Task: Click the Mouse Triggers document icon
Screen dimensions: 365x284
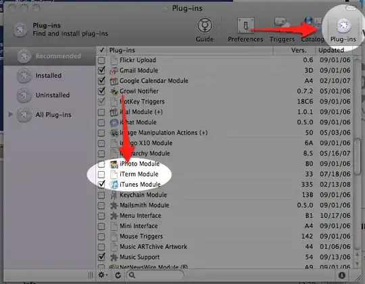Action: coord(114,237)
